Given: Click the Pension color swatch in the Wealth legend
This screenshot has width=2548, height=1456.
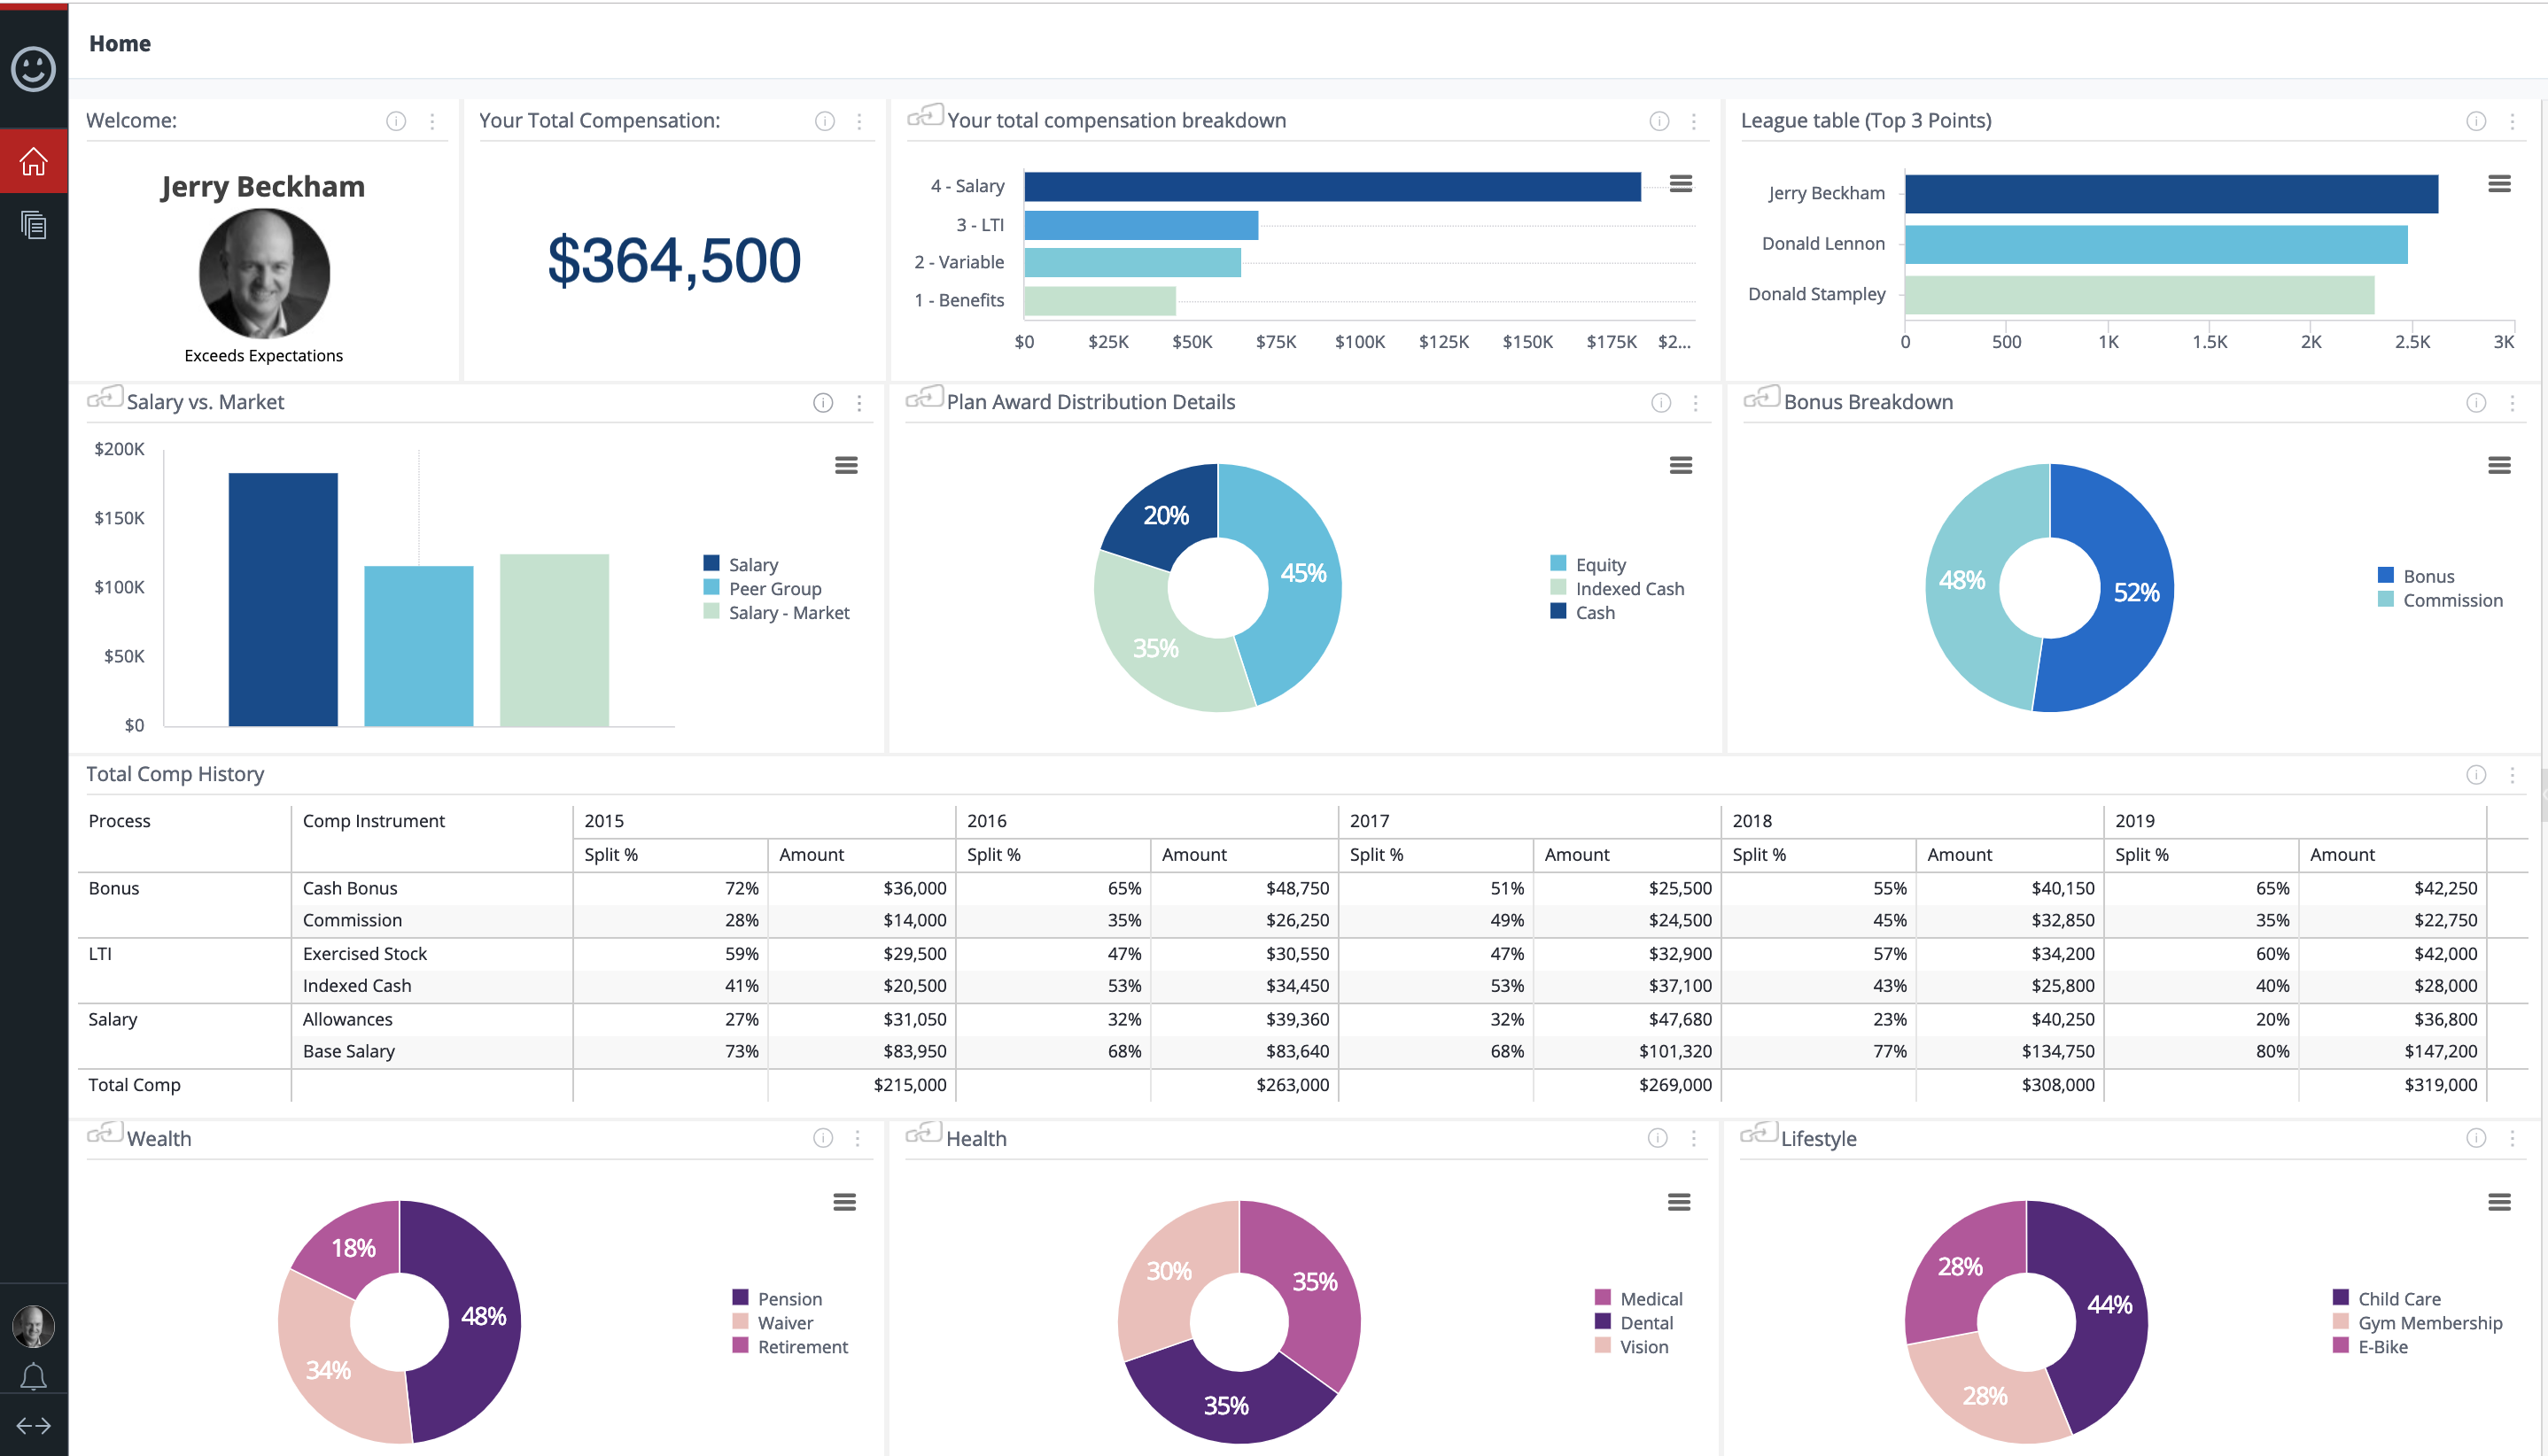Looking at the screenshot, I should [x=741, y=1297].
